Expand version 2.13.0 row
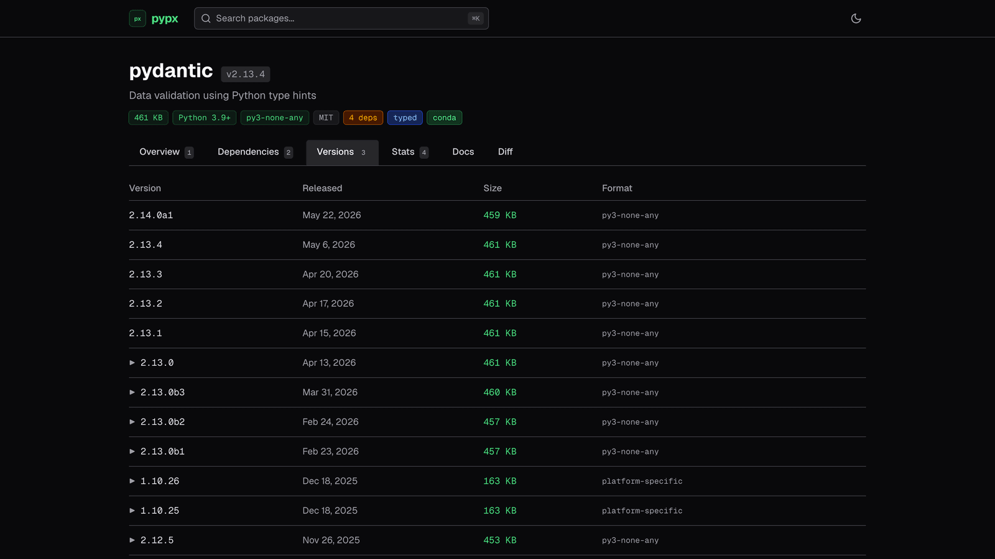This screenshot has width=995, height=559. click(132, 363)
